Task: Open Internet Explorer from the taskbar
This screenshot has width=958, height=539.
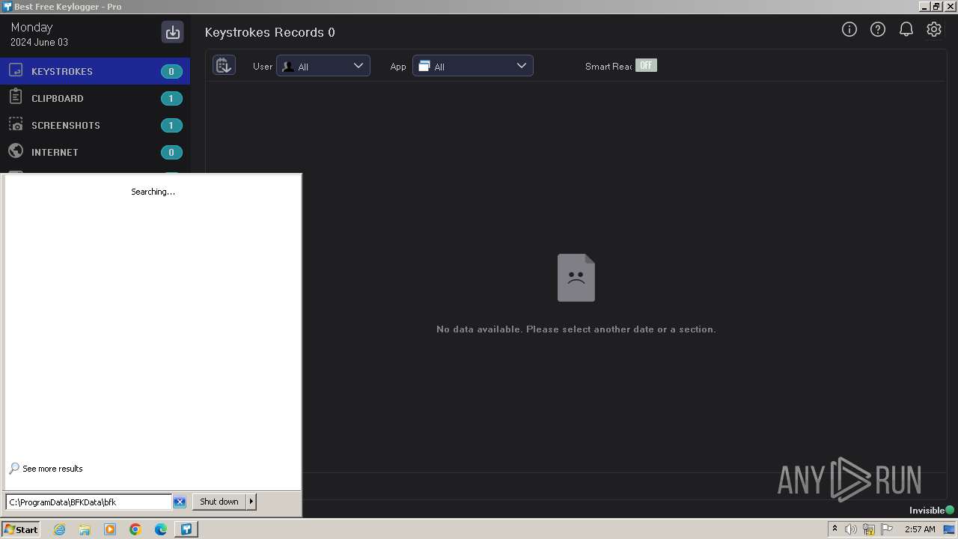Action: (x=59, y=529)
